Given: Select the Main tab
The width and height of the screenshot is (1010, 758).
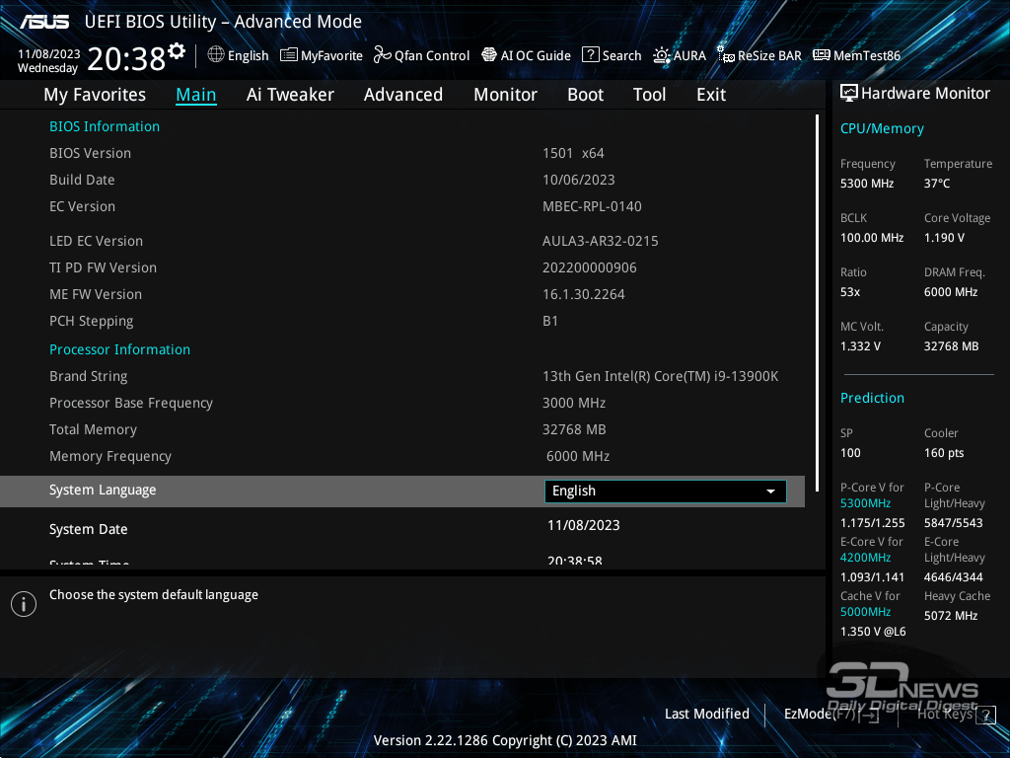Looking at the screenshot, I should click(x=196, y=95).
